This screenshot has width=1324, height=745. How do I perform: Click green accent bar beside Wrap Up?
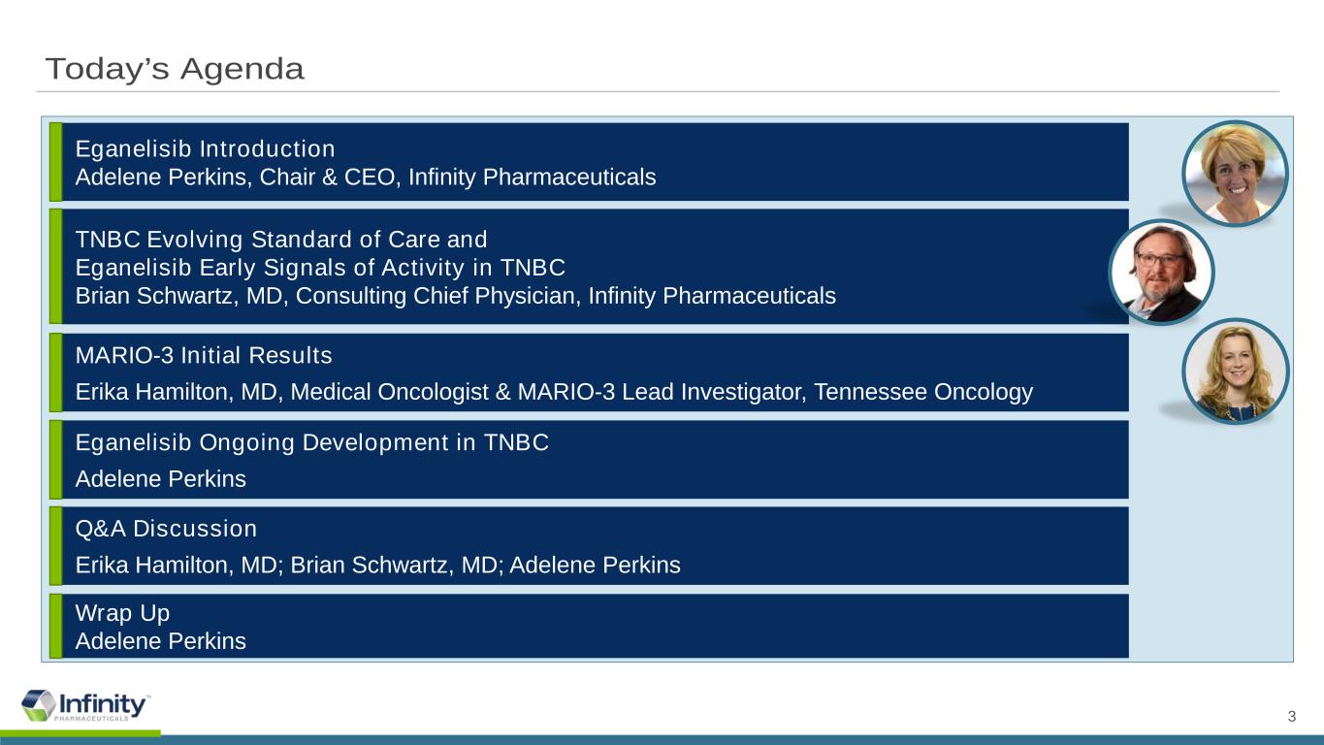click(55, 626)
